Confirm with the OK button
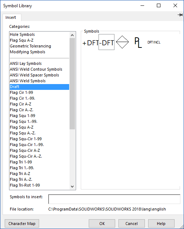Viewport: 184px width, 229px height. 102,224
